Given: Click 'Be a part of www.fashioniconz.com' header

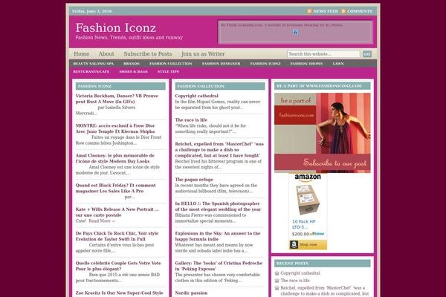Looking at the screenshot, I should [323, 86].
